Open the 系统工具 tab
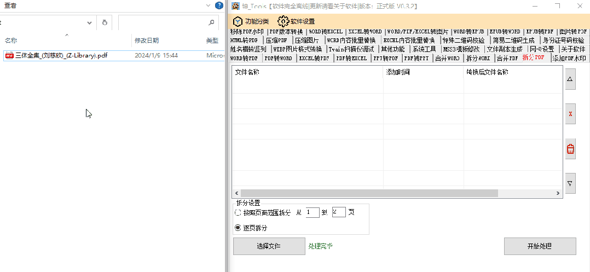 [424, 49]
